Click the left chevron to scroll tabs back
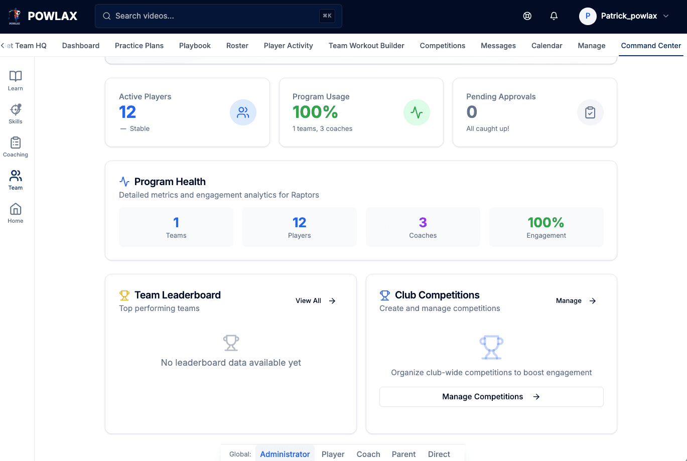The image size is (687, 461). pos(3,46)
